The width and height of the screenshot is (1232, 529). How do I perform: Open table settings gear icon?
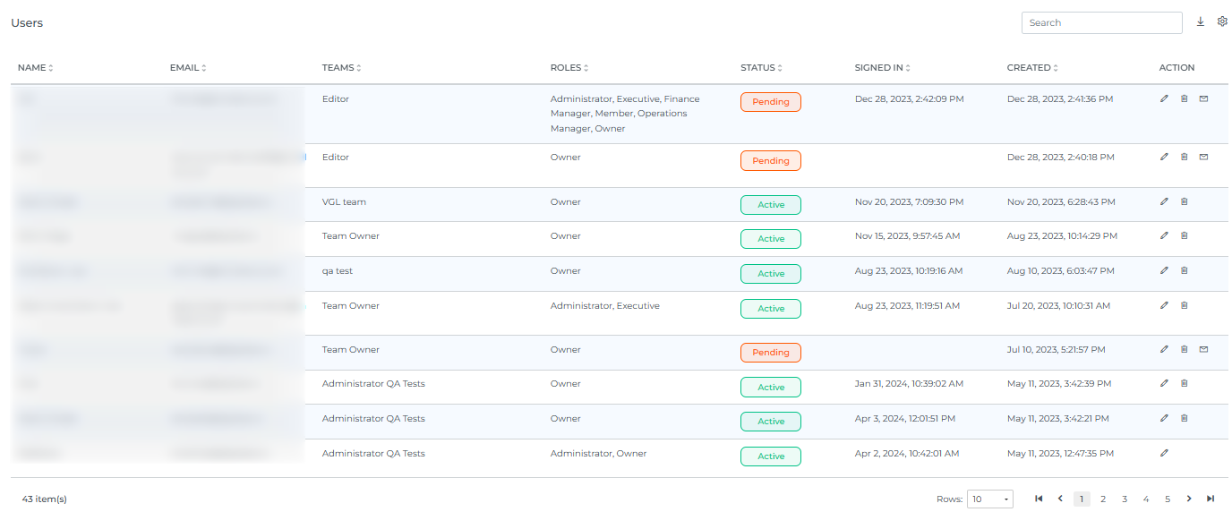[1222, 21]
